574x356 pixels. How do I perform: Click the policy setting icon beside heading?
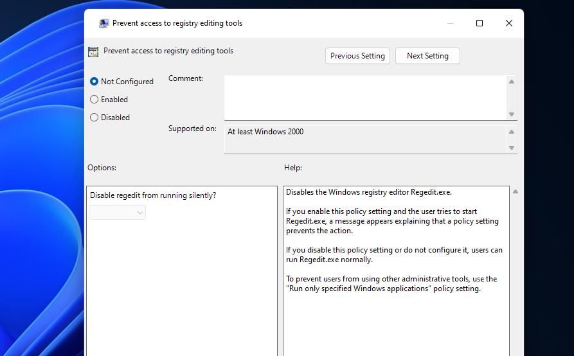93,52
